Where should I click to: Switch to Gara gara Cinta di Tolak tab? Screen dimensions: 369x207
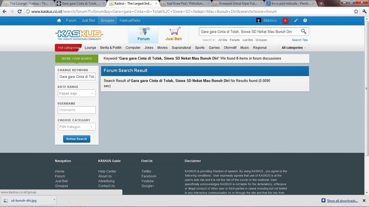tap(81, 3)
